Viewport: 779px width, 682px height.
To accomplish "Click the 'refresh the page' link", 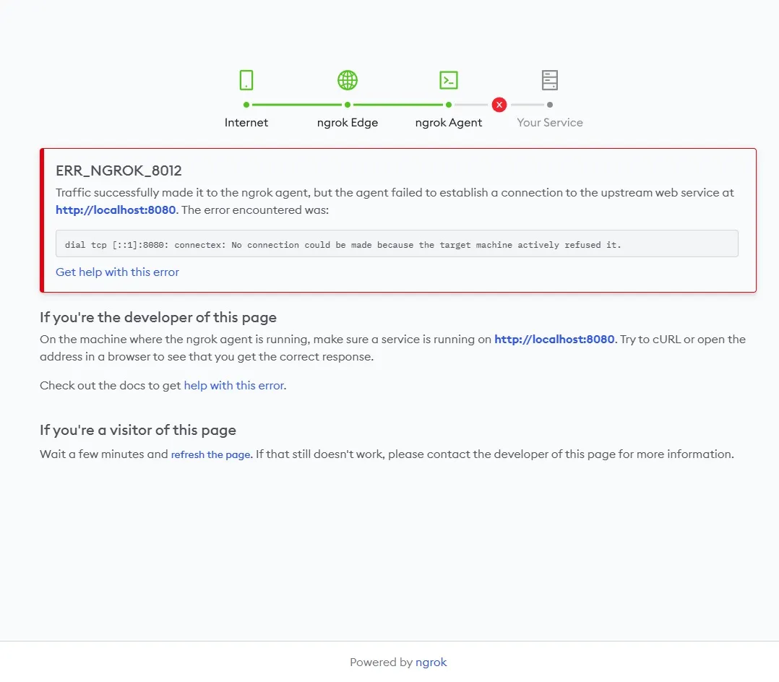I will point(210,454).
